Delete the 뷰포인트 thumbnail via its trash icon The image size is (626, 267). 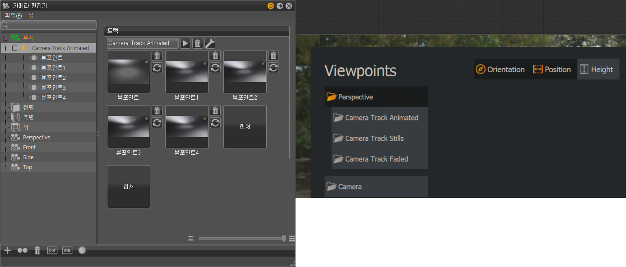point(157,55)
